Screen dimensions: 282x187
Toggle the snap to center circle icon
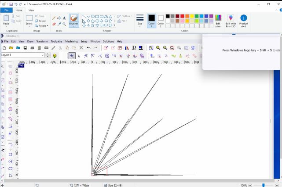pos(107,56)
